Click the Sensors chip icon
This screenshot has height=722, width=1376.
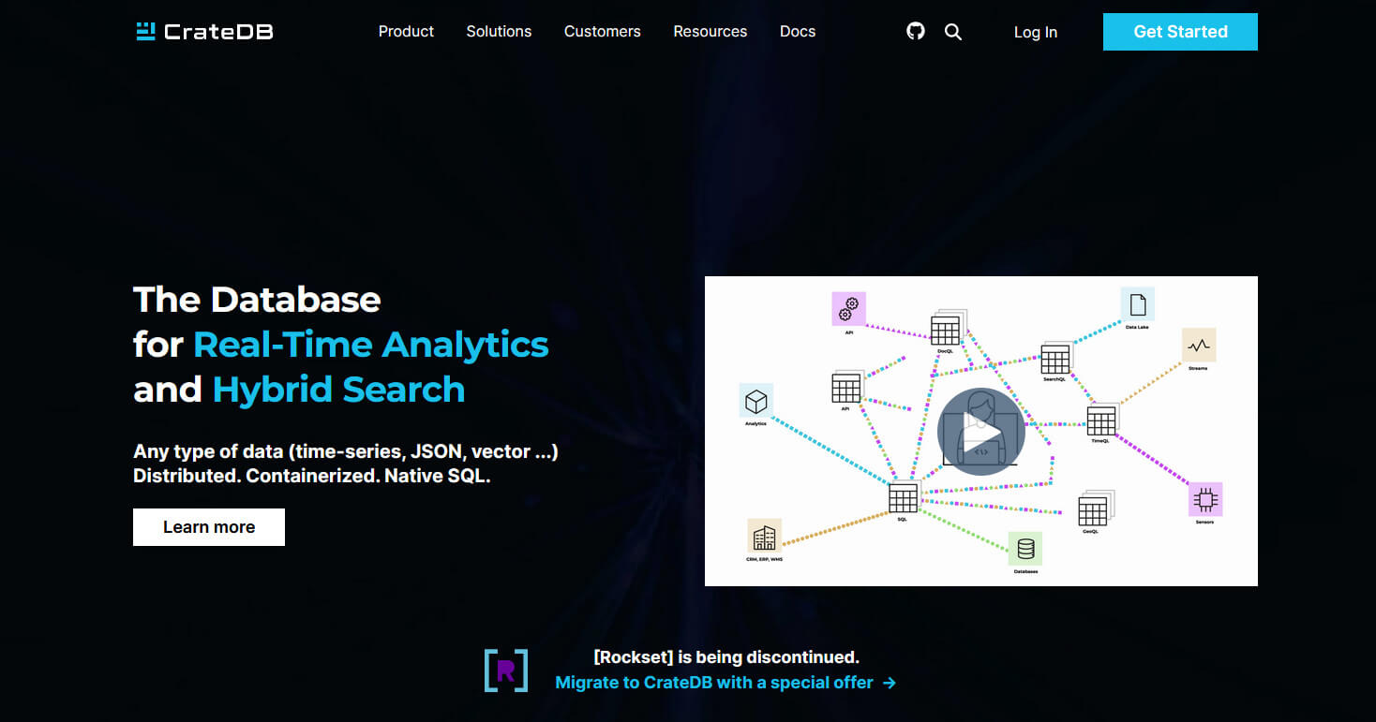[1204, 499]
